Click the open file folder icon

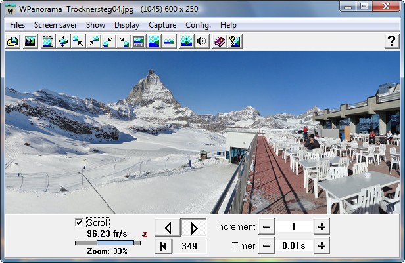click(x=12, y=41)
